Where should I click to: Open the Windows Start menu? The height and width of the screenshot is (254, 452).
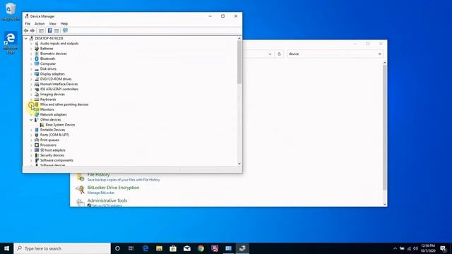(6, 248)
